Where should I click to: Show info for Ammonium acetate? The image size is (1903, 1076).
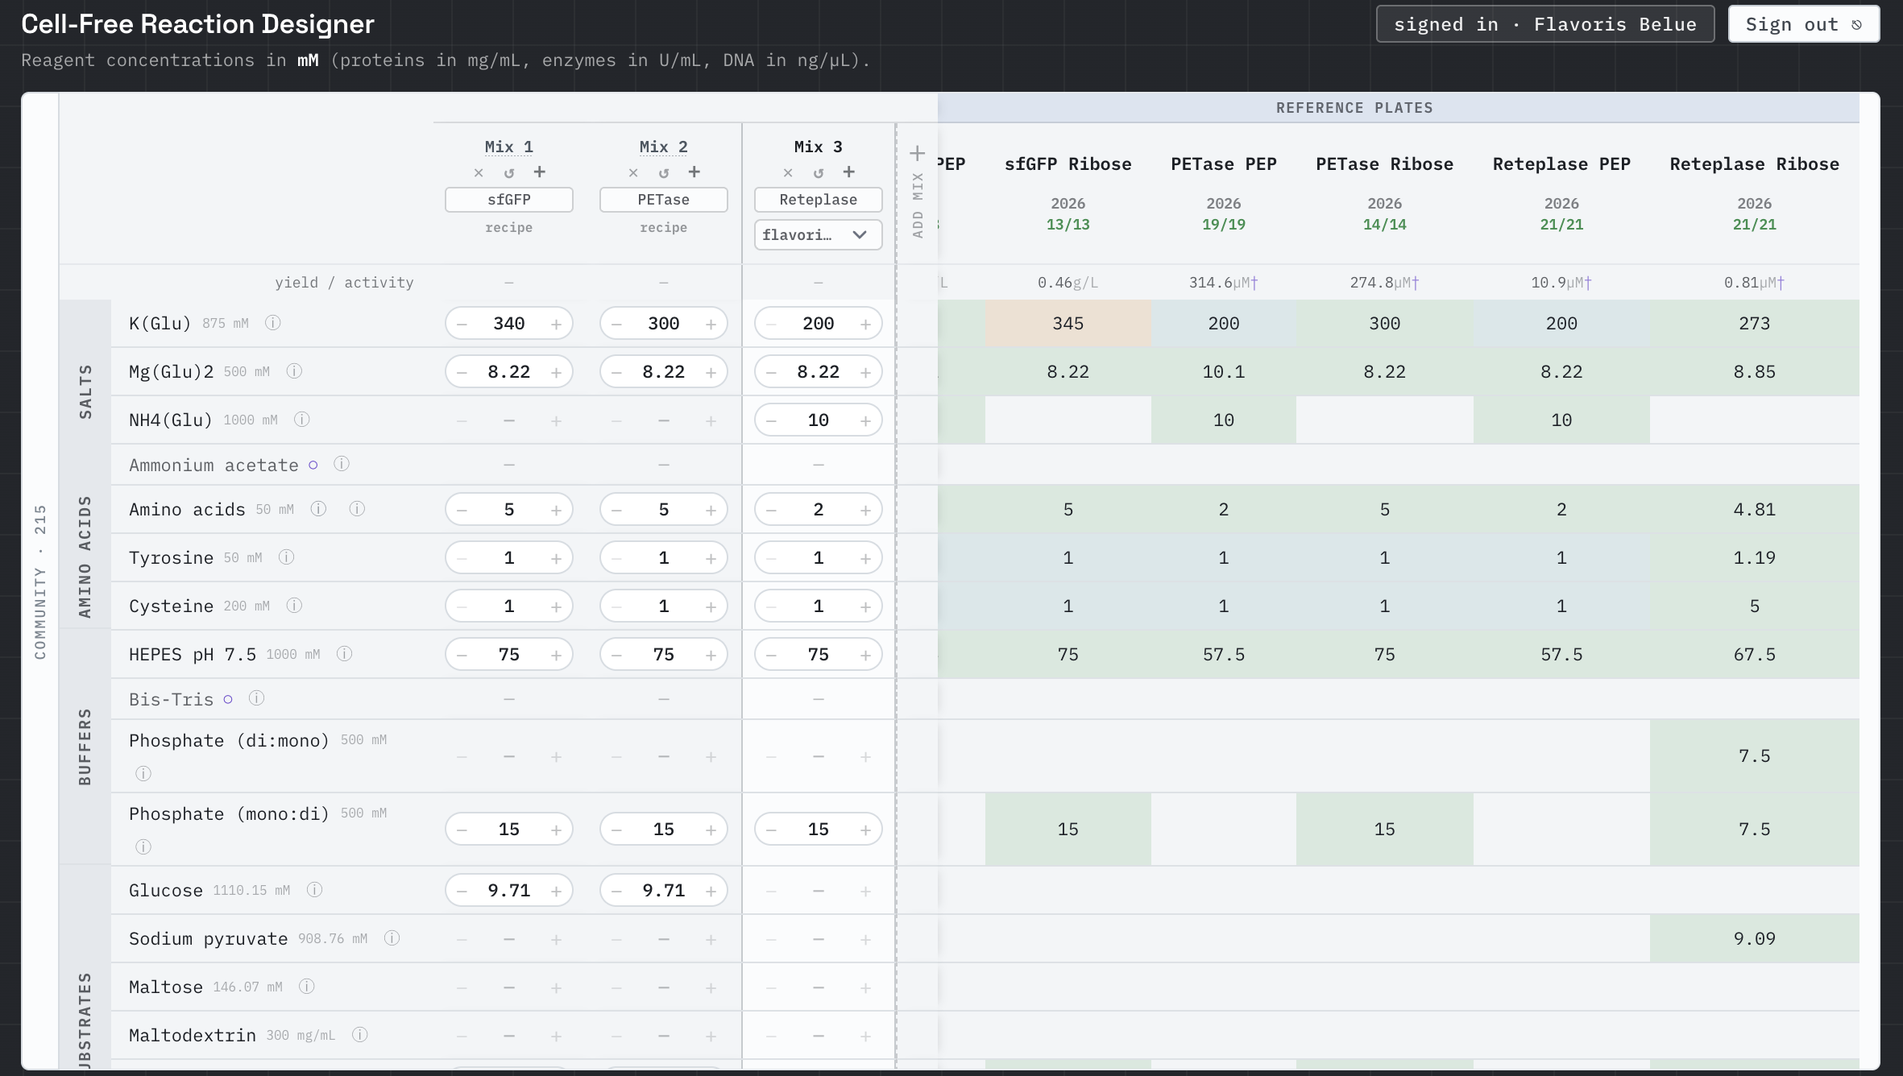click(342, 464)
